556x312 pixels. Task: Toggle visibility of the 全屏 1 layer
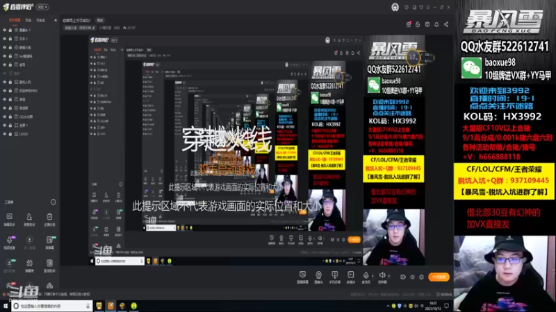pyautogui.click(x=4, y=125)
